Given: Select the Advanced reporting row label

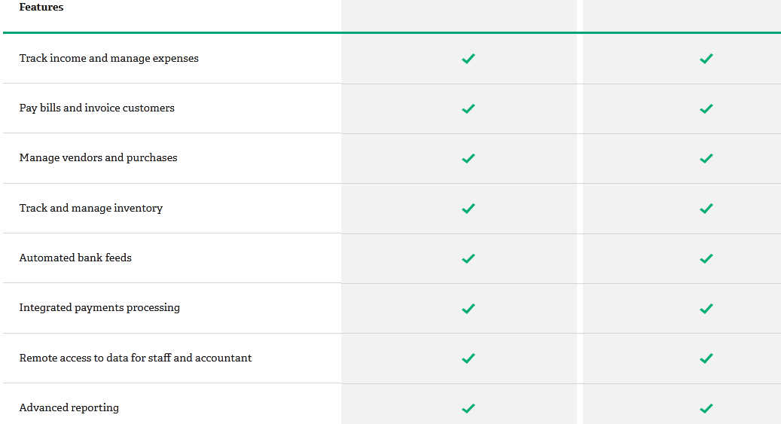Looking at the screenshot, I should tap(69, 408).
